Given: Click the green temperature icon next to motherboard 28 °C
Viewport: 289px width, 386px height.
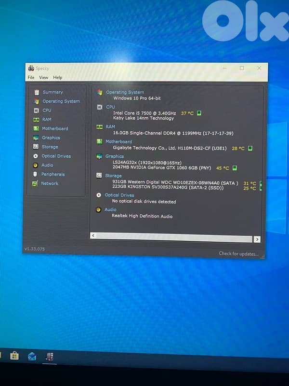Looking at the screenshot, I should coord(250,148).
